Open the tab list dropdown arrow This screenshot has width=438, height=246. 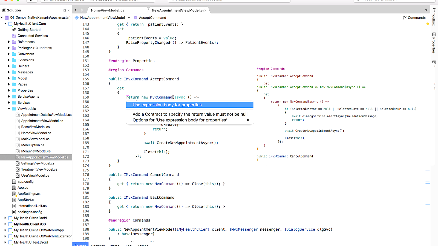[426, 10]
